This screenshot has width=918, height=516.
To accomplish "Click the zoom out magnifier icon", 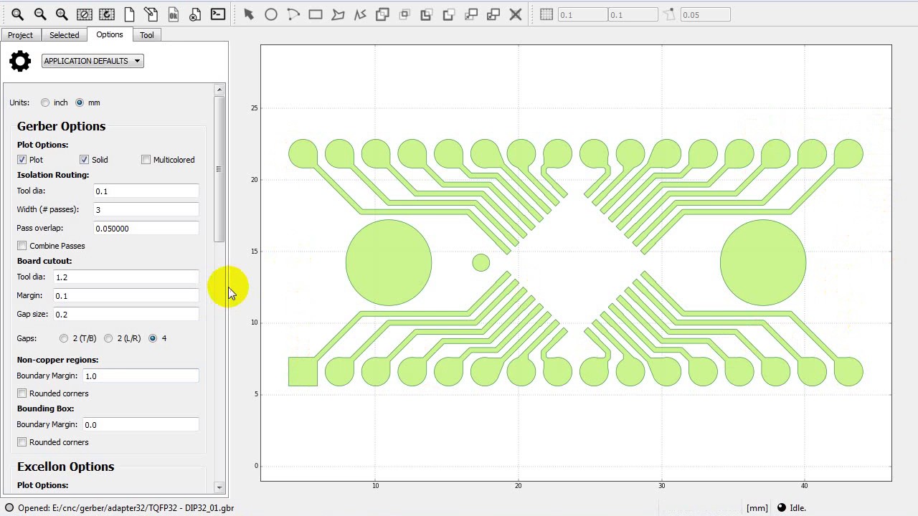I will point(40,14).
